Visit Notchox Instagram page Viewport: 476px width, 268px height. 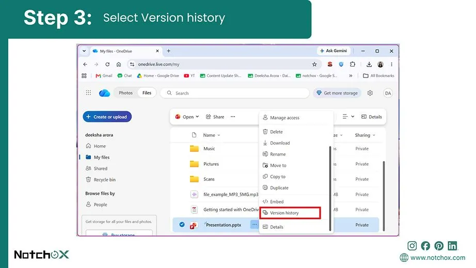[x=412, y=246]
